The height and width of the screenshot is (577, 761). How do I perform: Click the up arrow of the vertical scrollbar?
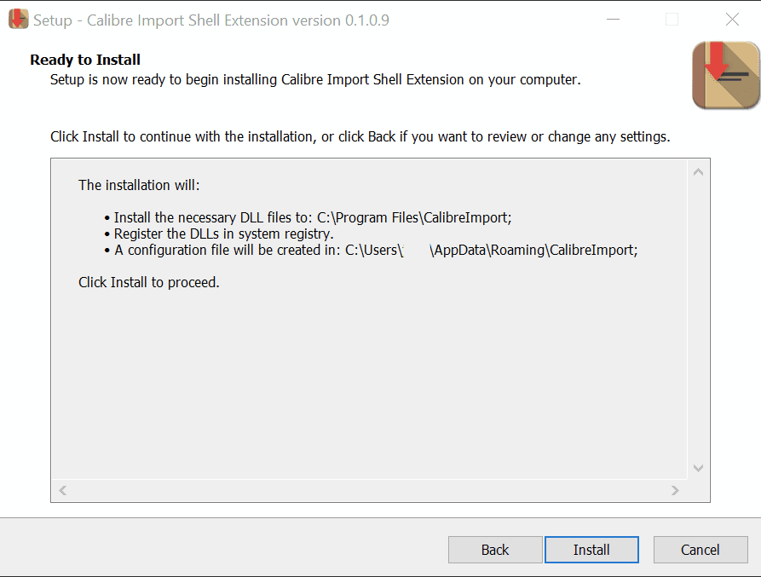pos(699,172)
